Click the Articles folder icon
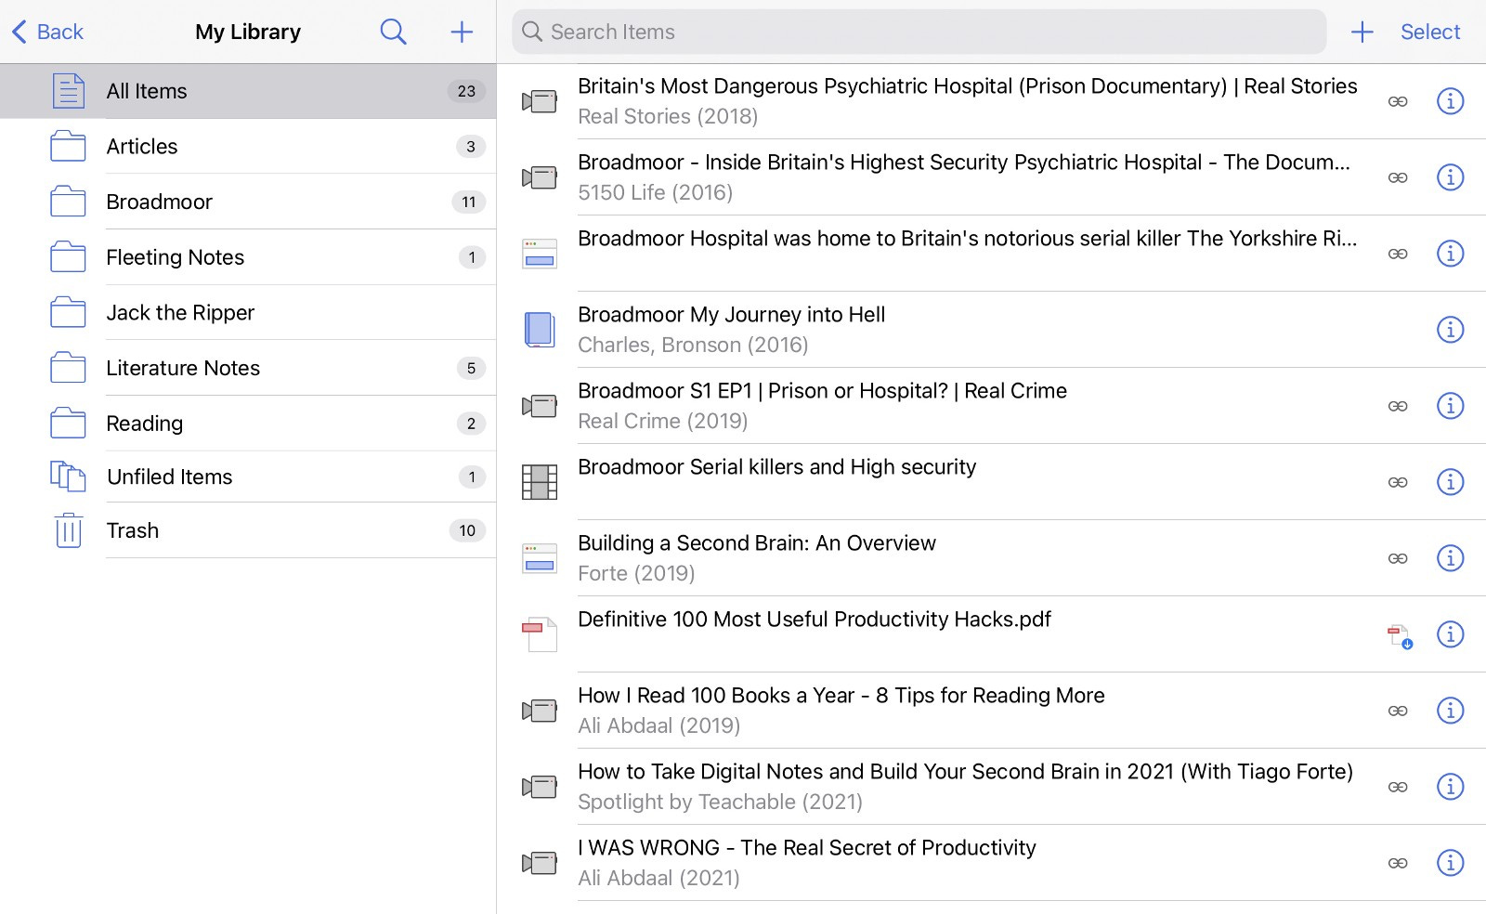 (68, 146)
